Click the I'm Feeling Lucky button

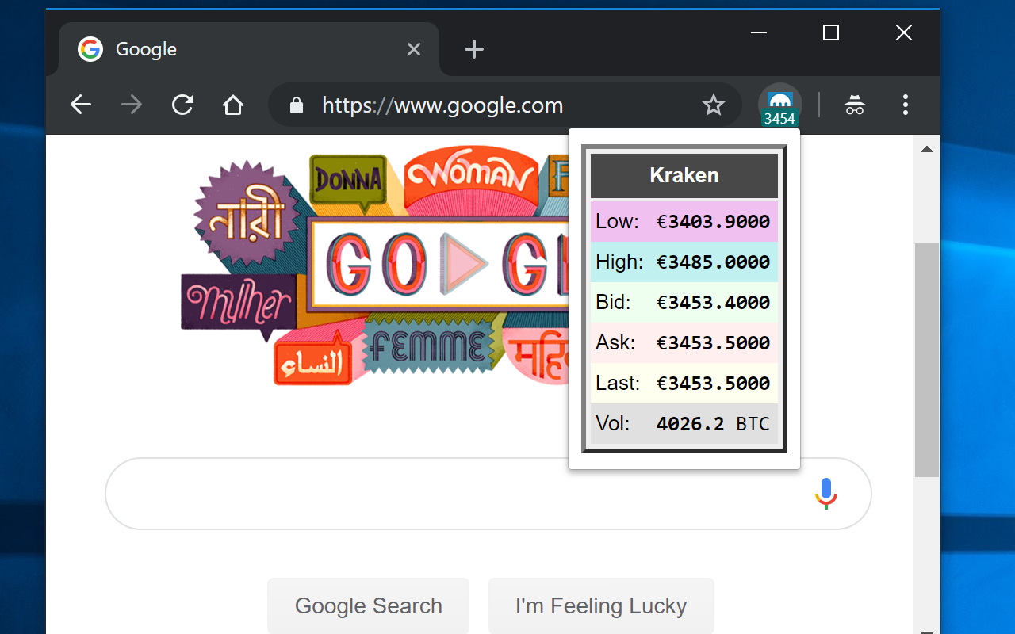click(601, 605)
